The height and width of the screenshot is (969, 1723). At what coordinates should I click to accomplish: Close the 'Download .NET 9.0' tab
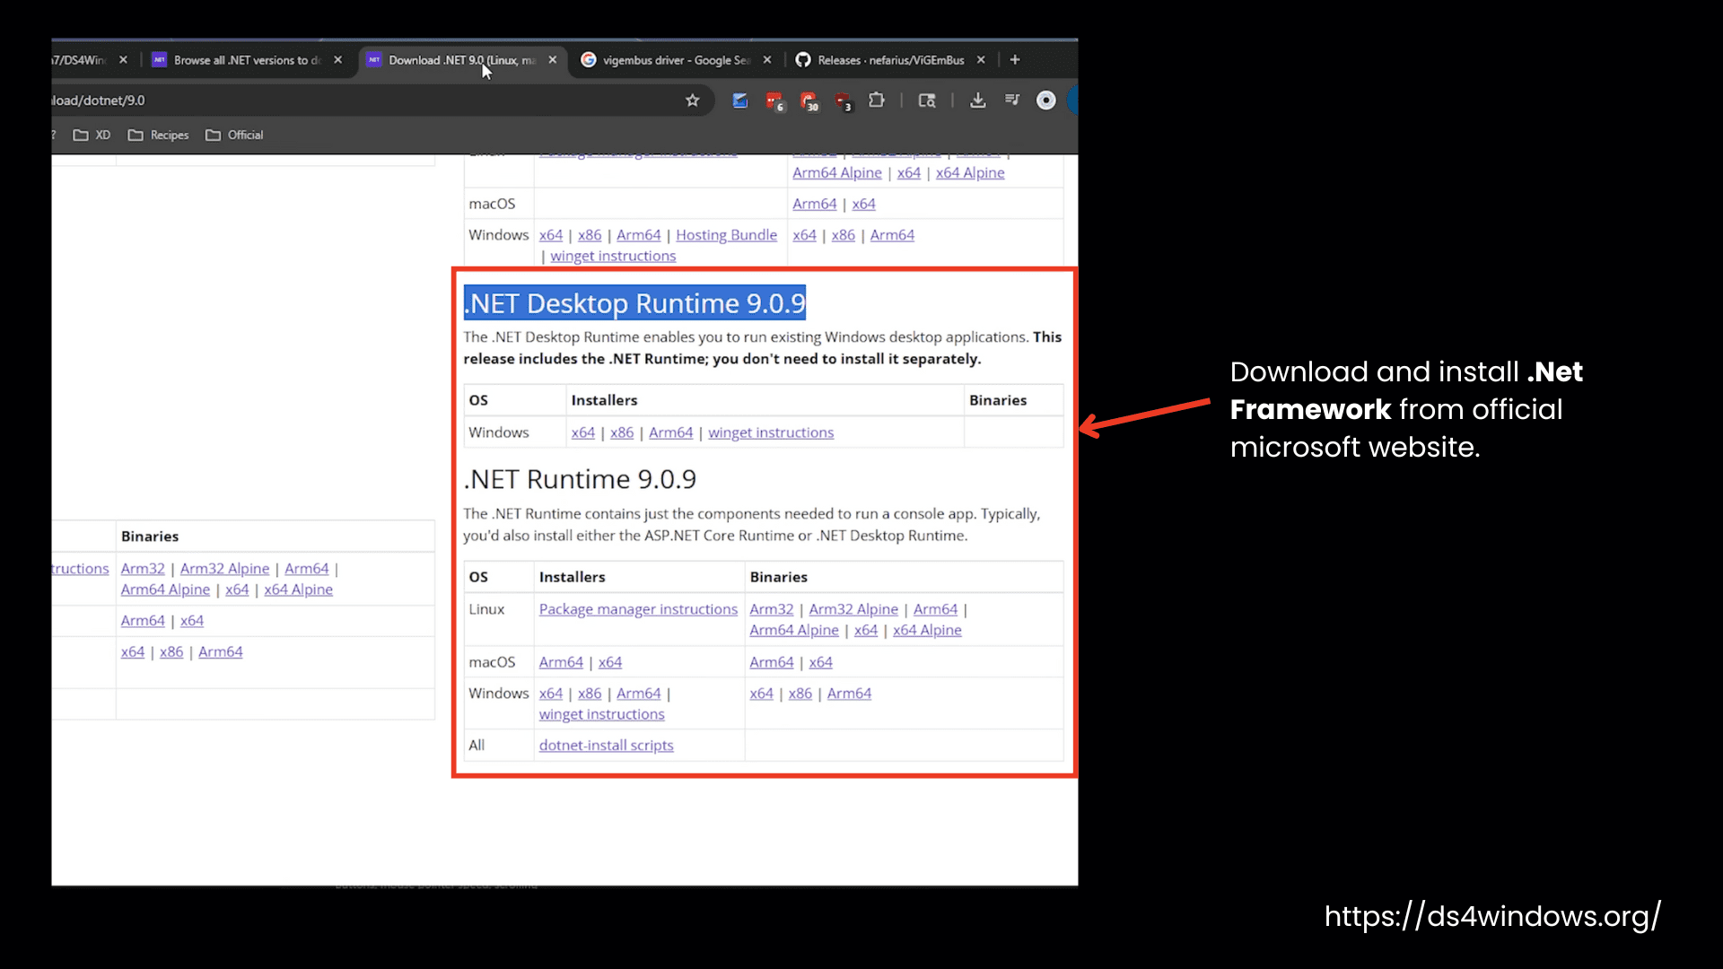click(x=553, y=60)
